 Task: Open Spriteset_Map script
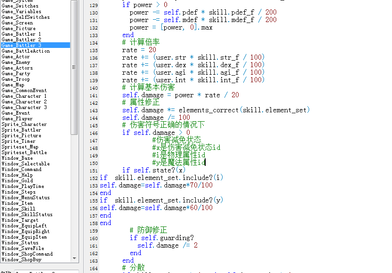click(x=20, y=147)
